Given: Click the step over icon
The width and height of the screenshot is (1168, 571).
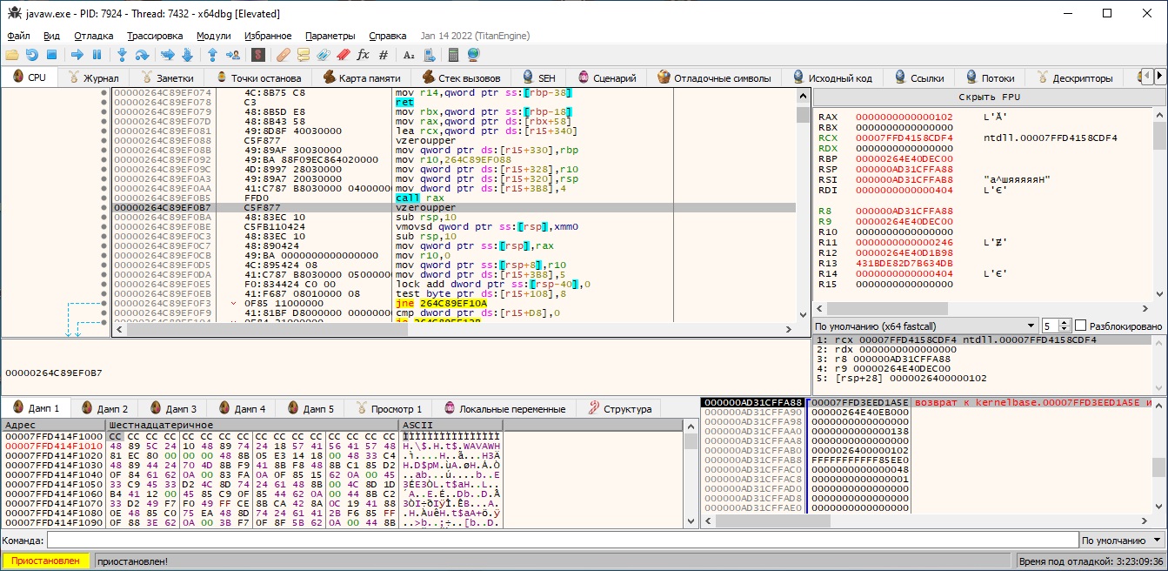Looking at the screenshot, I should (x=141, y=55).
